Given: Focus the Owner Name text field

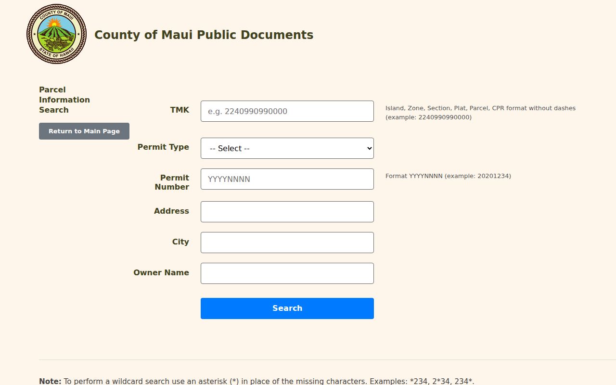Looking at the screenshot, I should click(287, 273).
